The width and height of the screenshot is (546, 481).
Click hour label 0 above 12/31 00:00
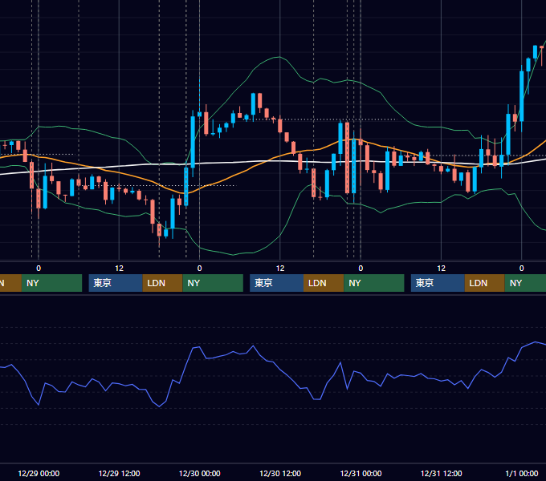coord(361,269)
